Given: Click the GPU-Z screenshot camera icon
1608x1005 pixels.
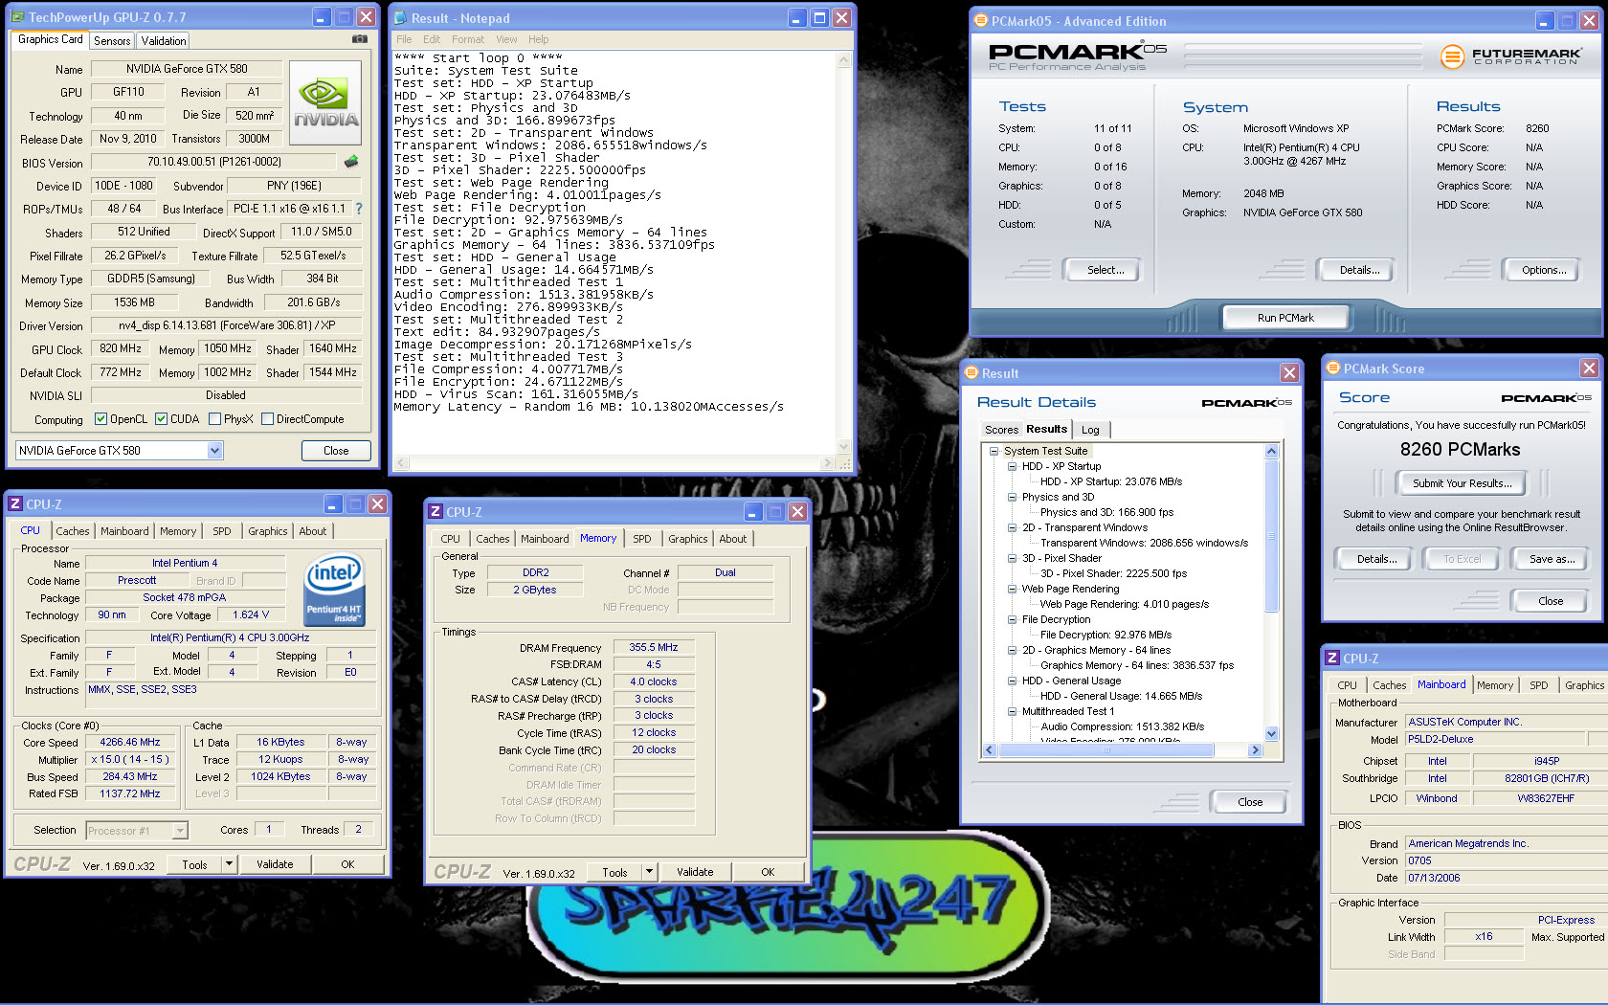Looking at the screenshot, I should [x=359, y=39].
